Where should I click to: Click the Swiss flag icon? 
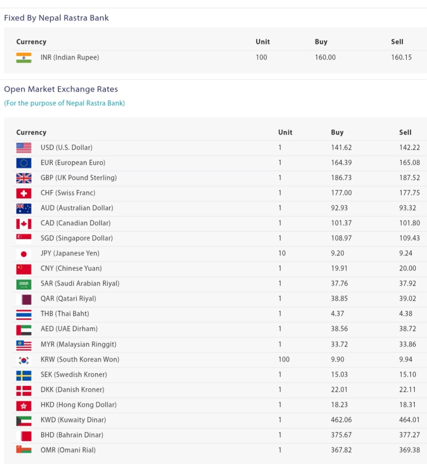[24, 193]
